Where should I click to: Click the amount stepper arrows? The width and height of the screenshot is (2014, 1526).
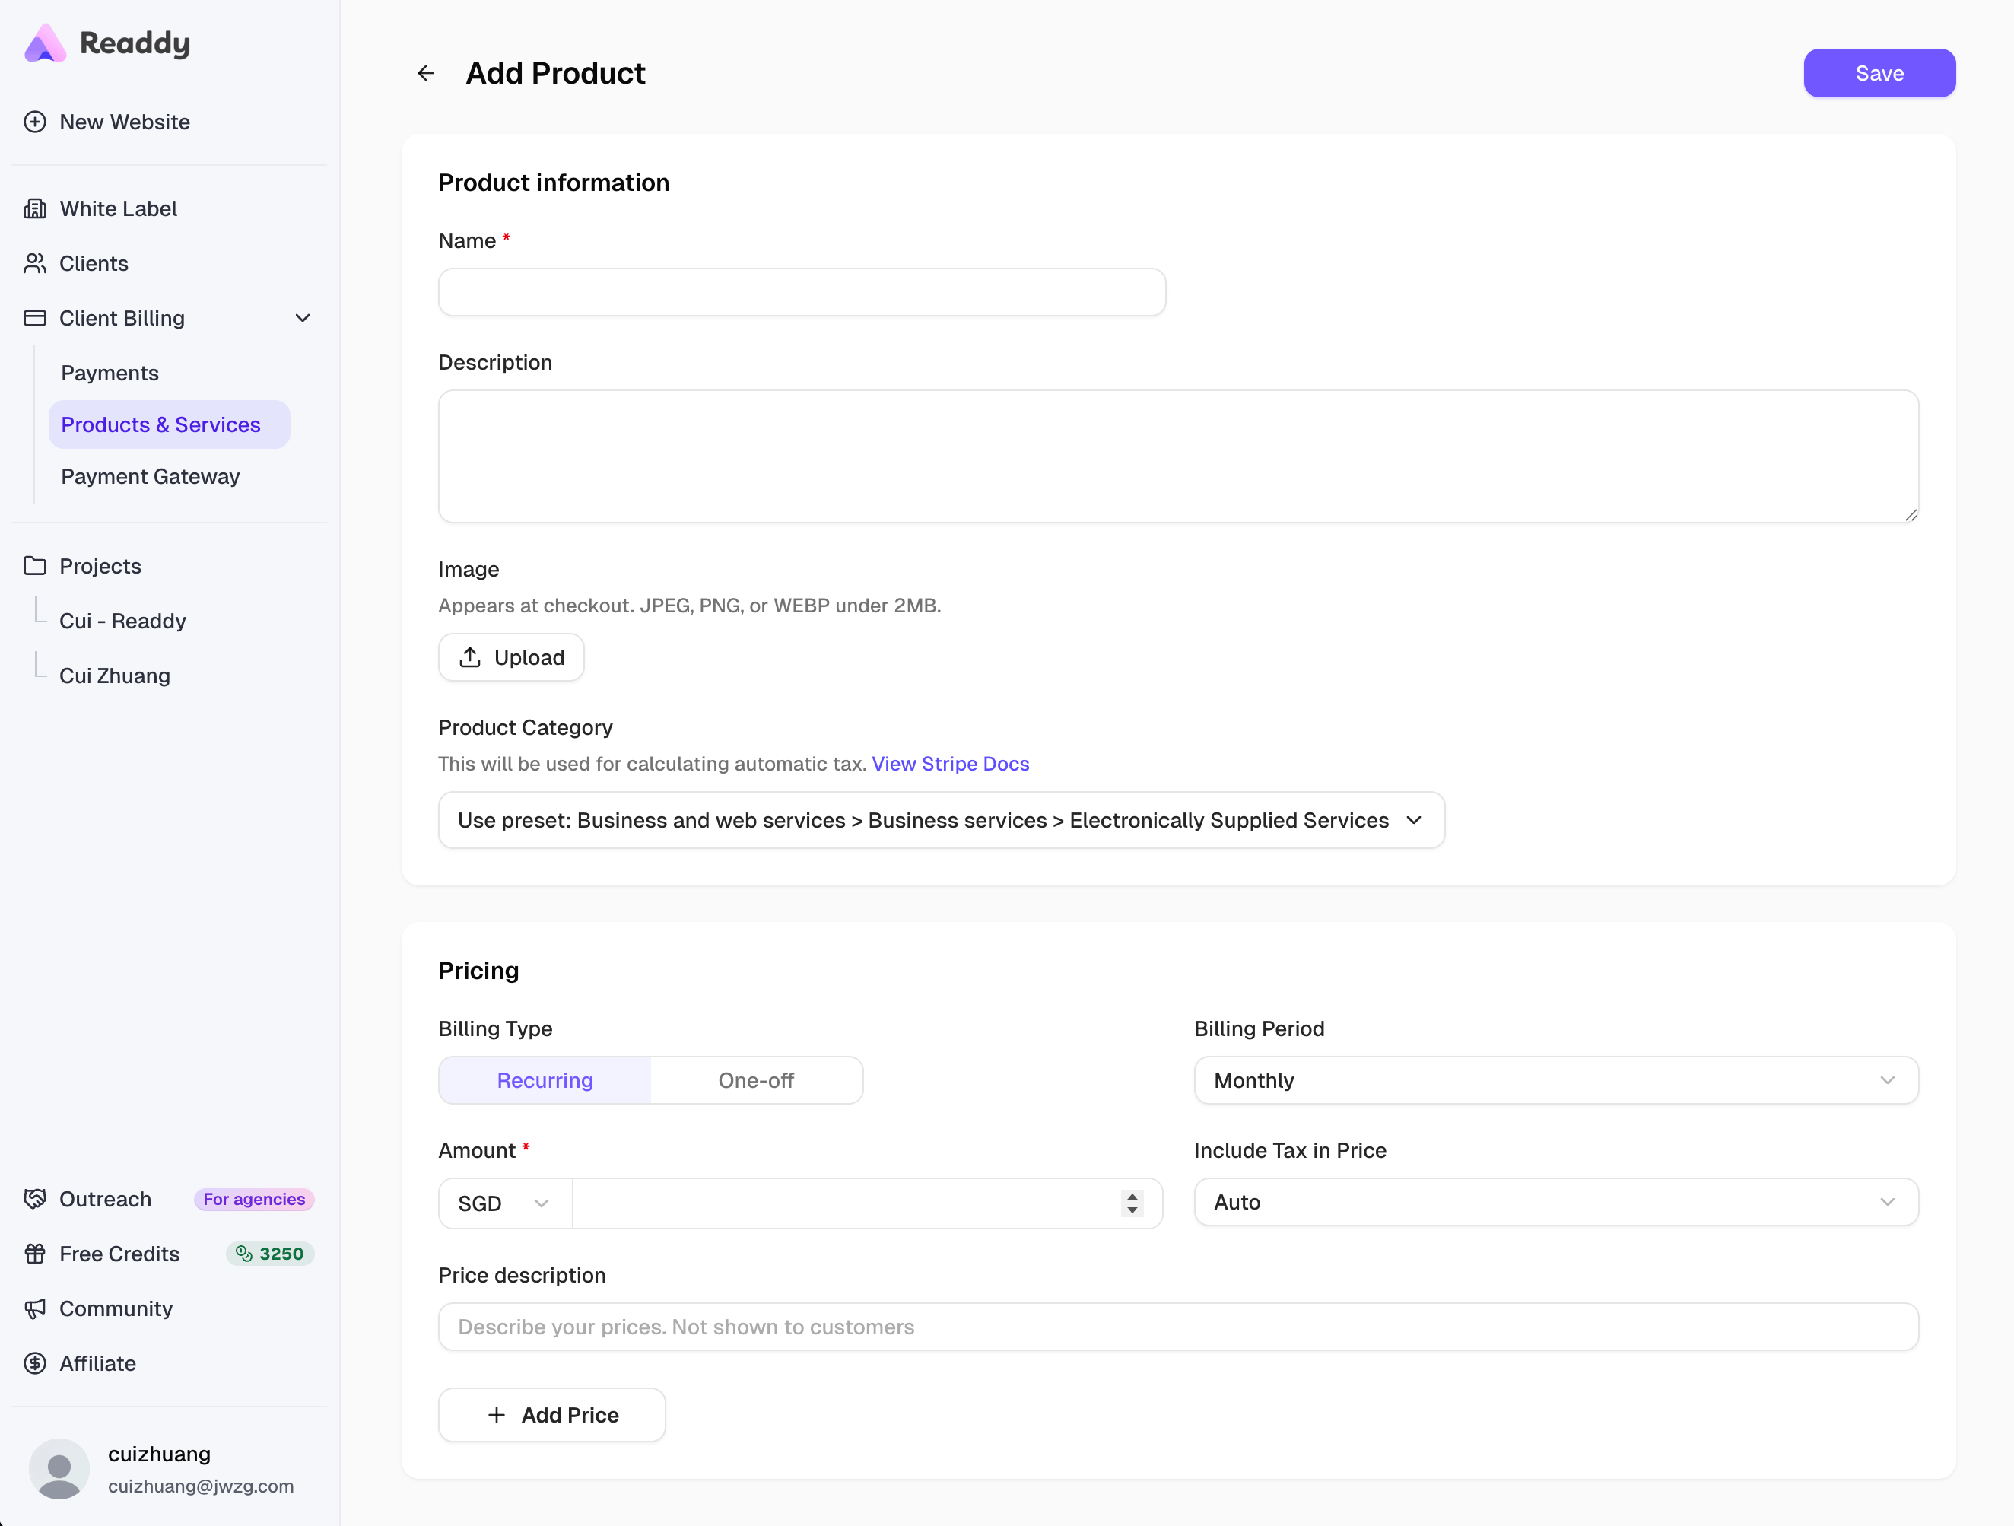click(1132, 1203)
